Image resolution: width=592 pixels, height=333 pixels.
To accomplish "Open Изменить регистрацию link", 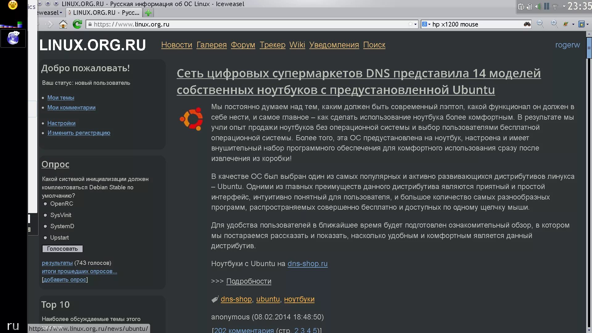I will pyautogui.click(x=79, y=133).
